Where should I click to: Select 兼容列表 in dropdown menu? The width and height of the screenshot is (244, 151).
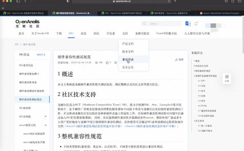pyautogui.click(x=128, y=60)
